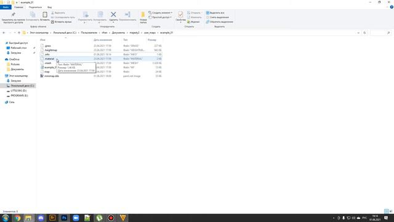Click majesty2 in the address breadcrumb

pos(134,33)
